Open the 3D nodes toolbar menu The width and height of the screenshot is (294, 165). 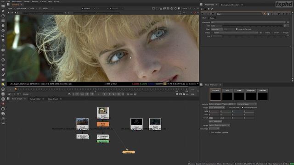tap(3, 50)
